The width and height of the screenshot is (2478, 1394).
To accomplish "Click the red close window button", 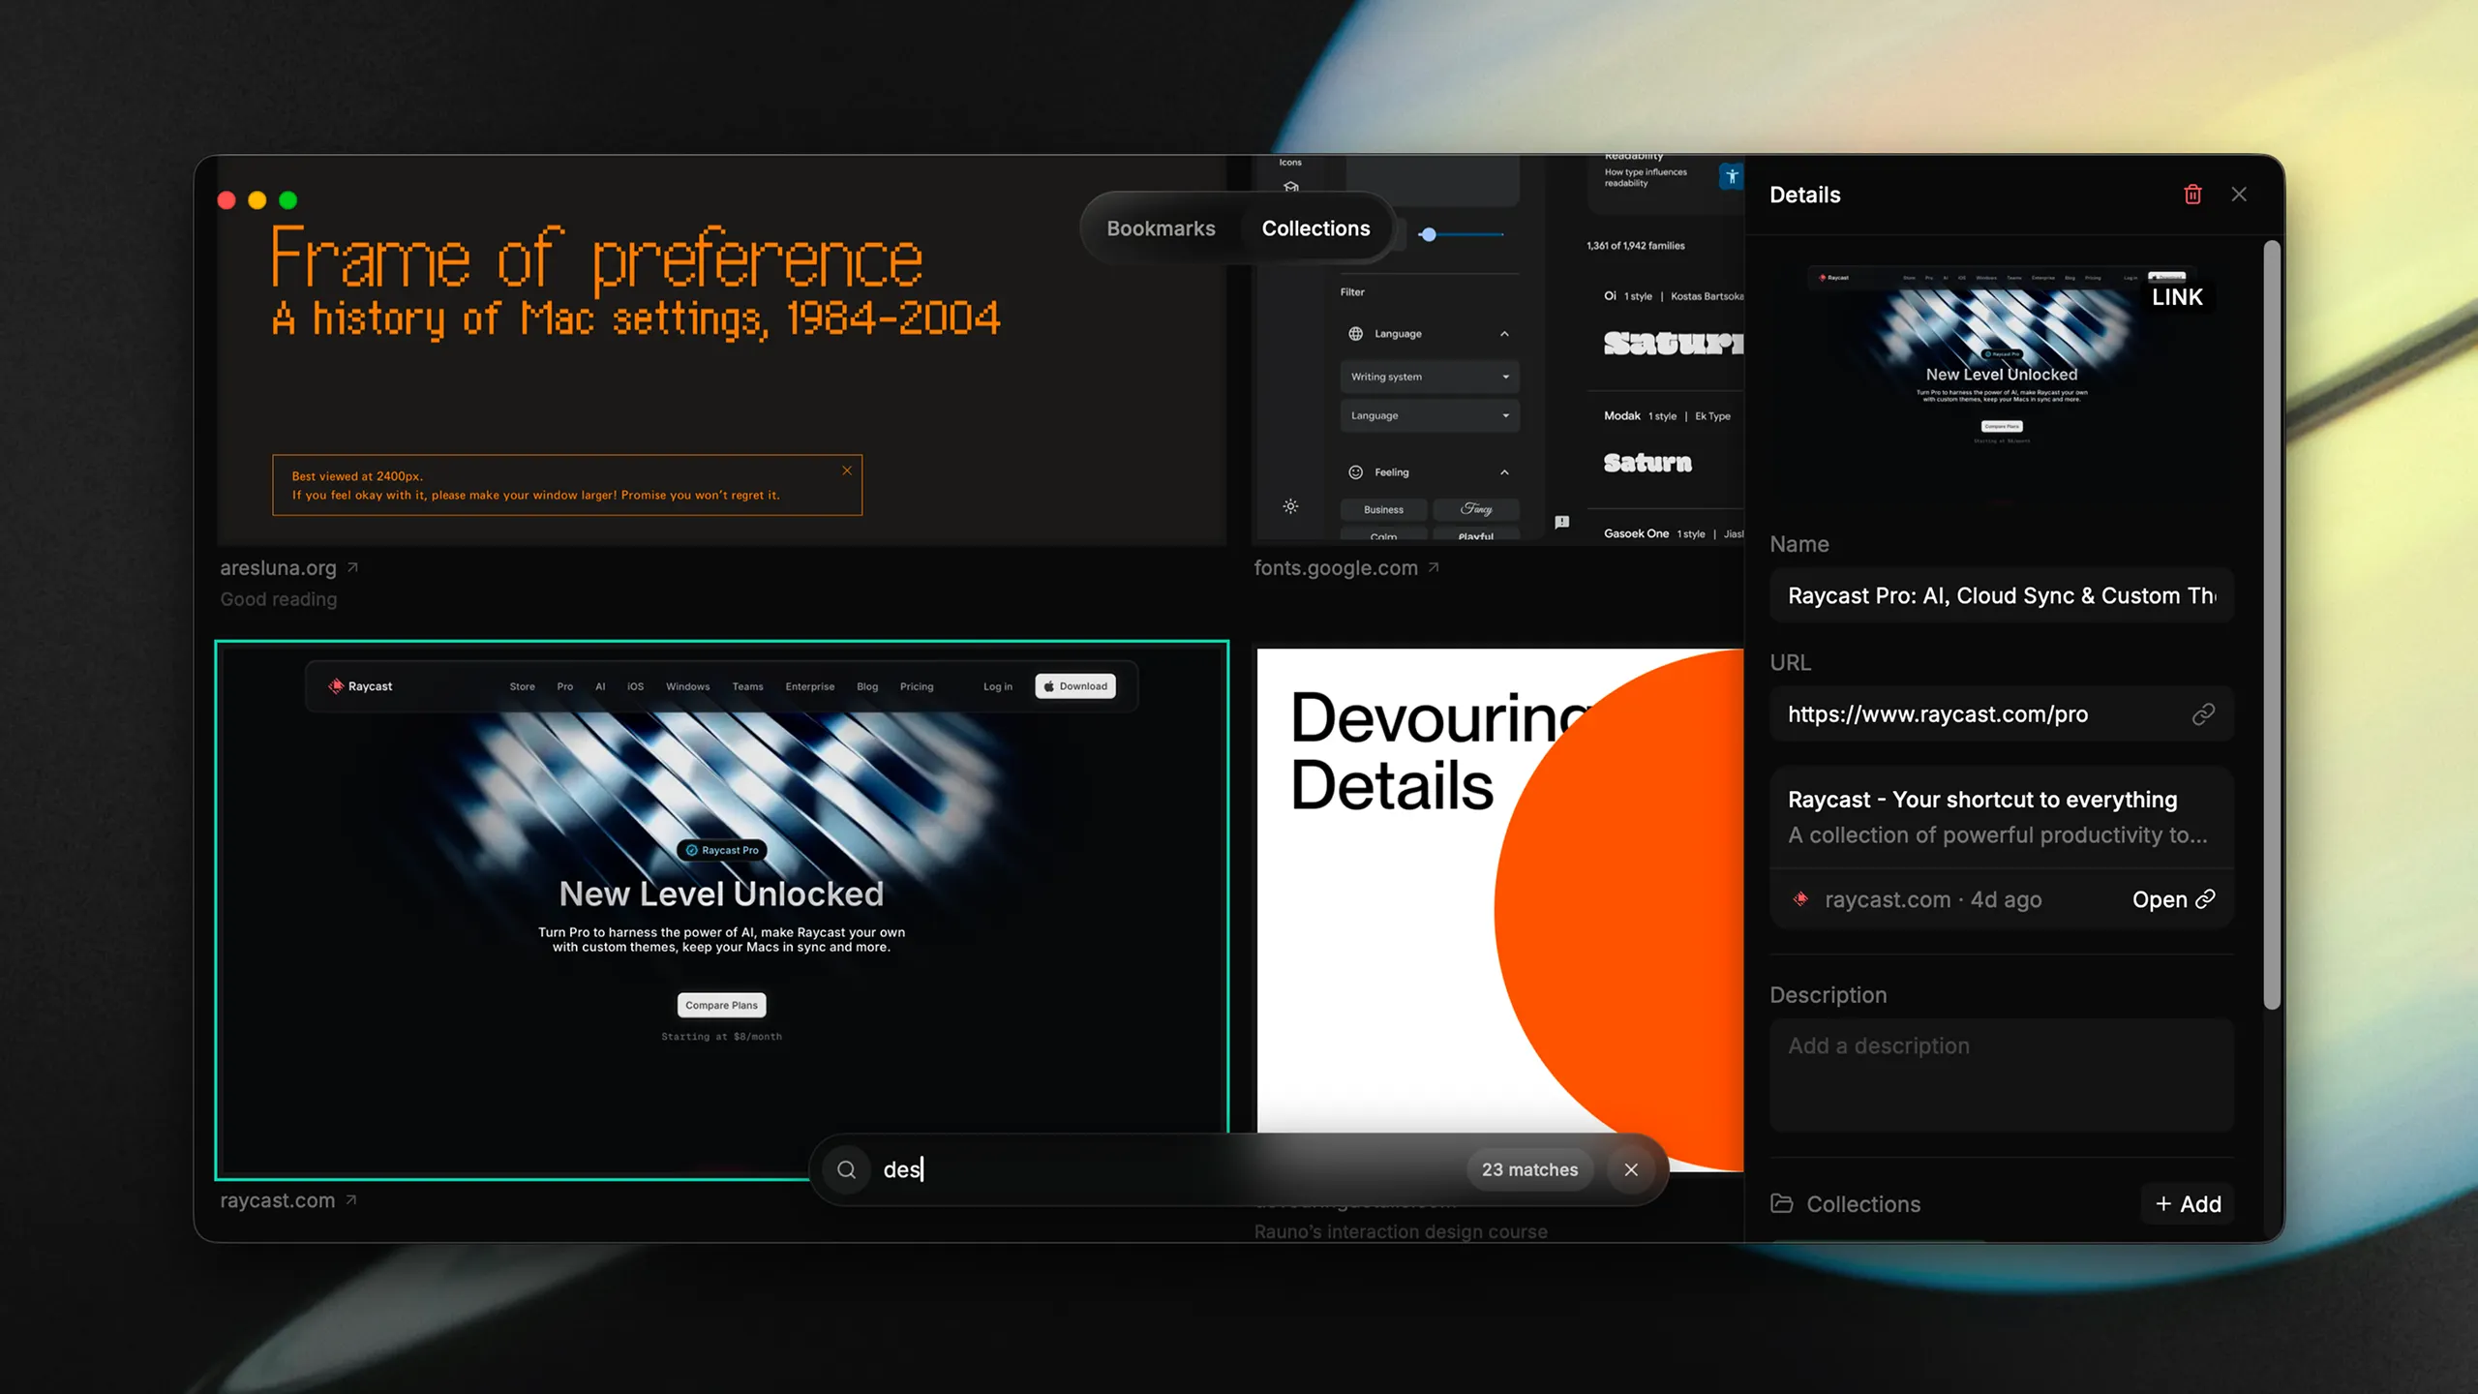I will coord(227,200).
